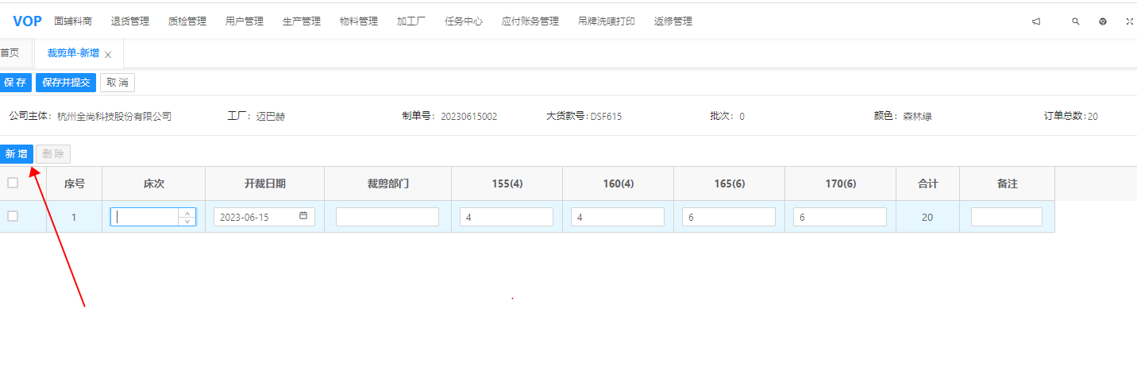Open the 生产管理 menu
Viewport: 1137px width, 390px height.
pos(302,21)
